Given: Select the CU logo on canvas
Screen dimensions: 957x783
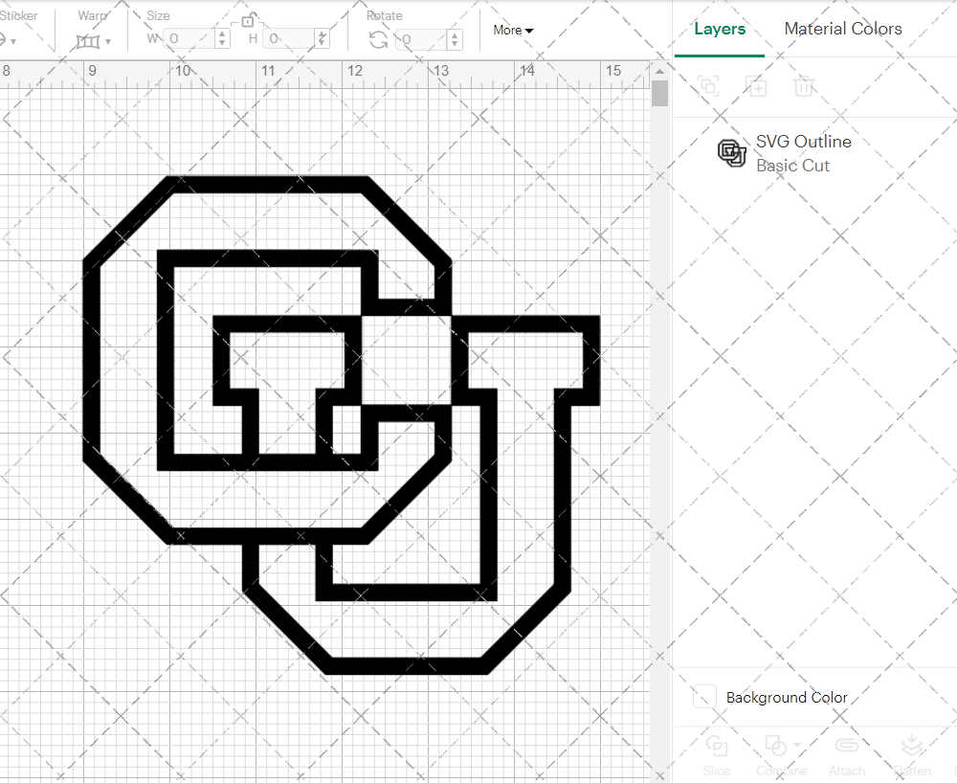Looking at the screenshot, I should [x=342, y=425].
